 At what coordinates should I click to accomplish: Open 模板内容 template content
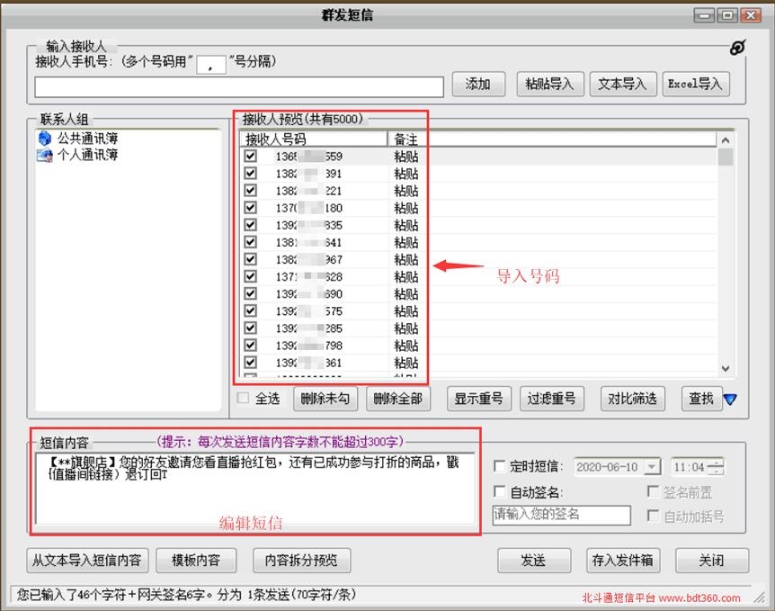[x=196, y=560]
